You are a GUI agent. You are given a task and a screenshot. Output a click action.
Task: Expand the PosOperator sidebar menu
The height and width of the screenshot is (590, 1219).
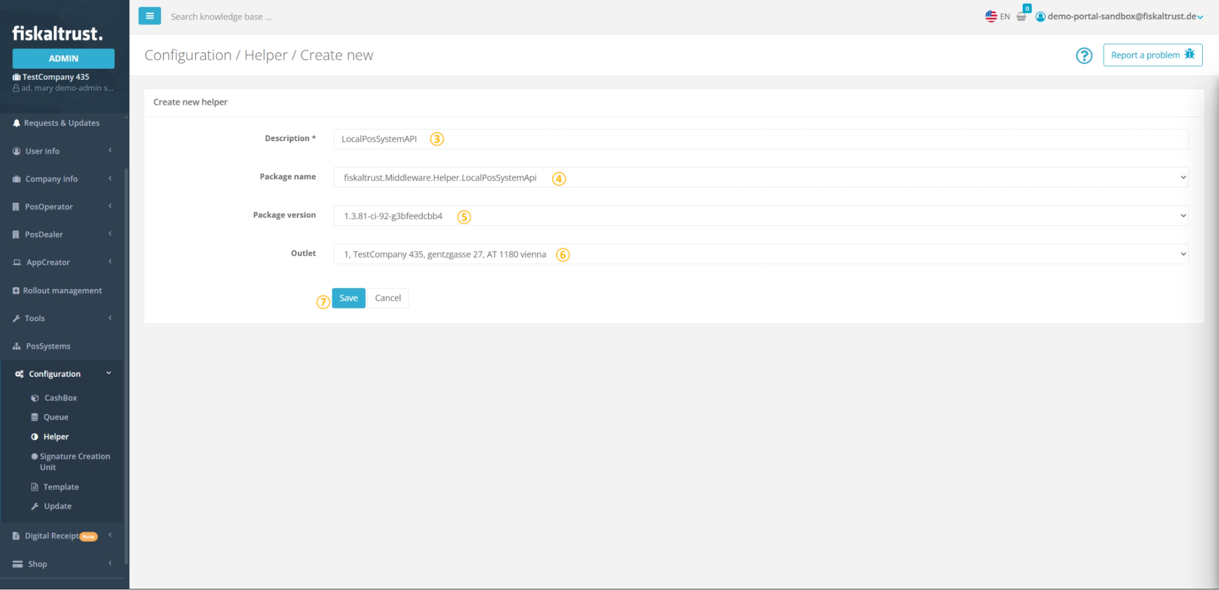(x=62, y=207)
